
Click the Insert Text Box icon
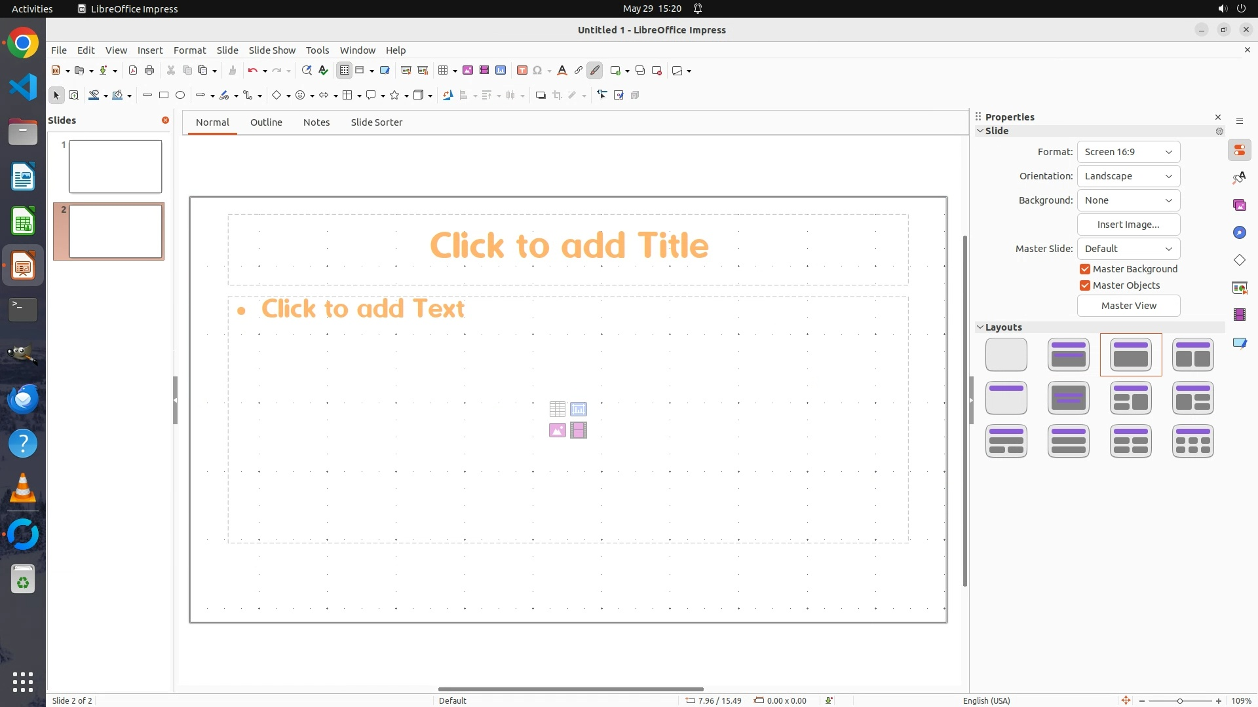tap(522, 71)
